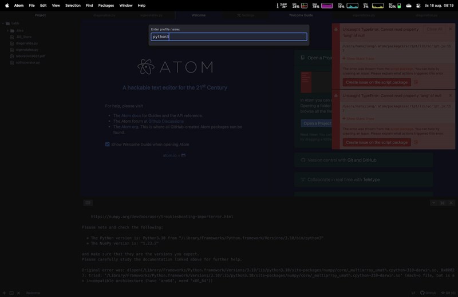Expand the Labb project folder
Viewport: 458px width, 297px height.
(3, 23)
